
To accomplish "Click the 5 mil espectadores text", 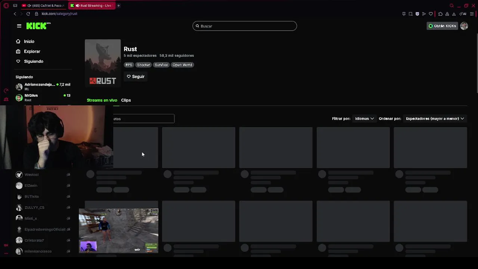I will pyautogui.click(x=140, y=56).
